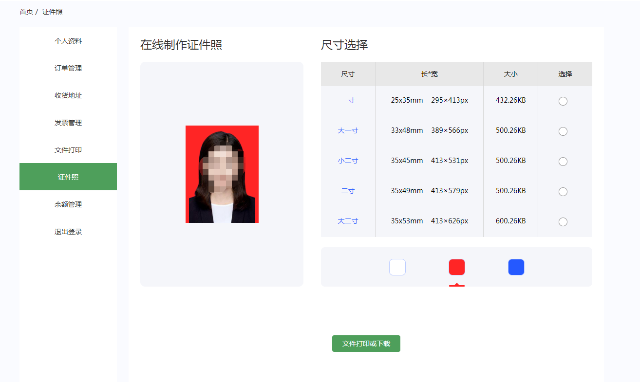Click the 尺寸选择 heading
Screen dimensions: 640x382
click(344, 45)
